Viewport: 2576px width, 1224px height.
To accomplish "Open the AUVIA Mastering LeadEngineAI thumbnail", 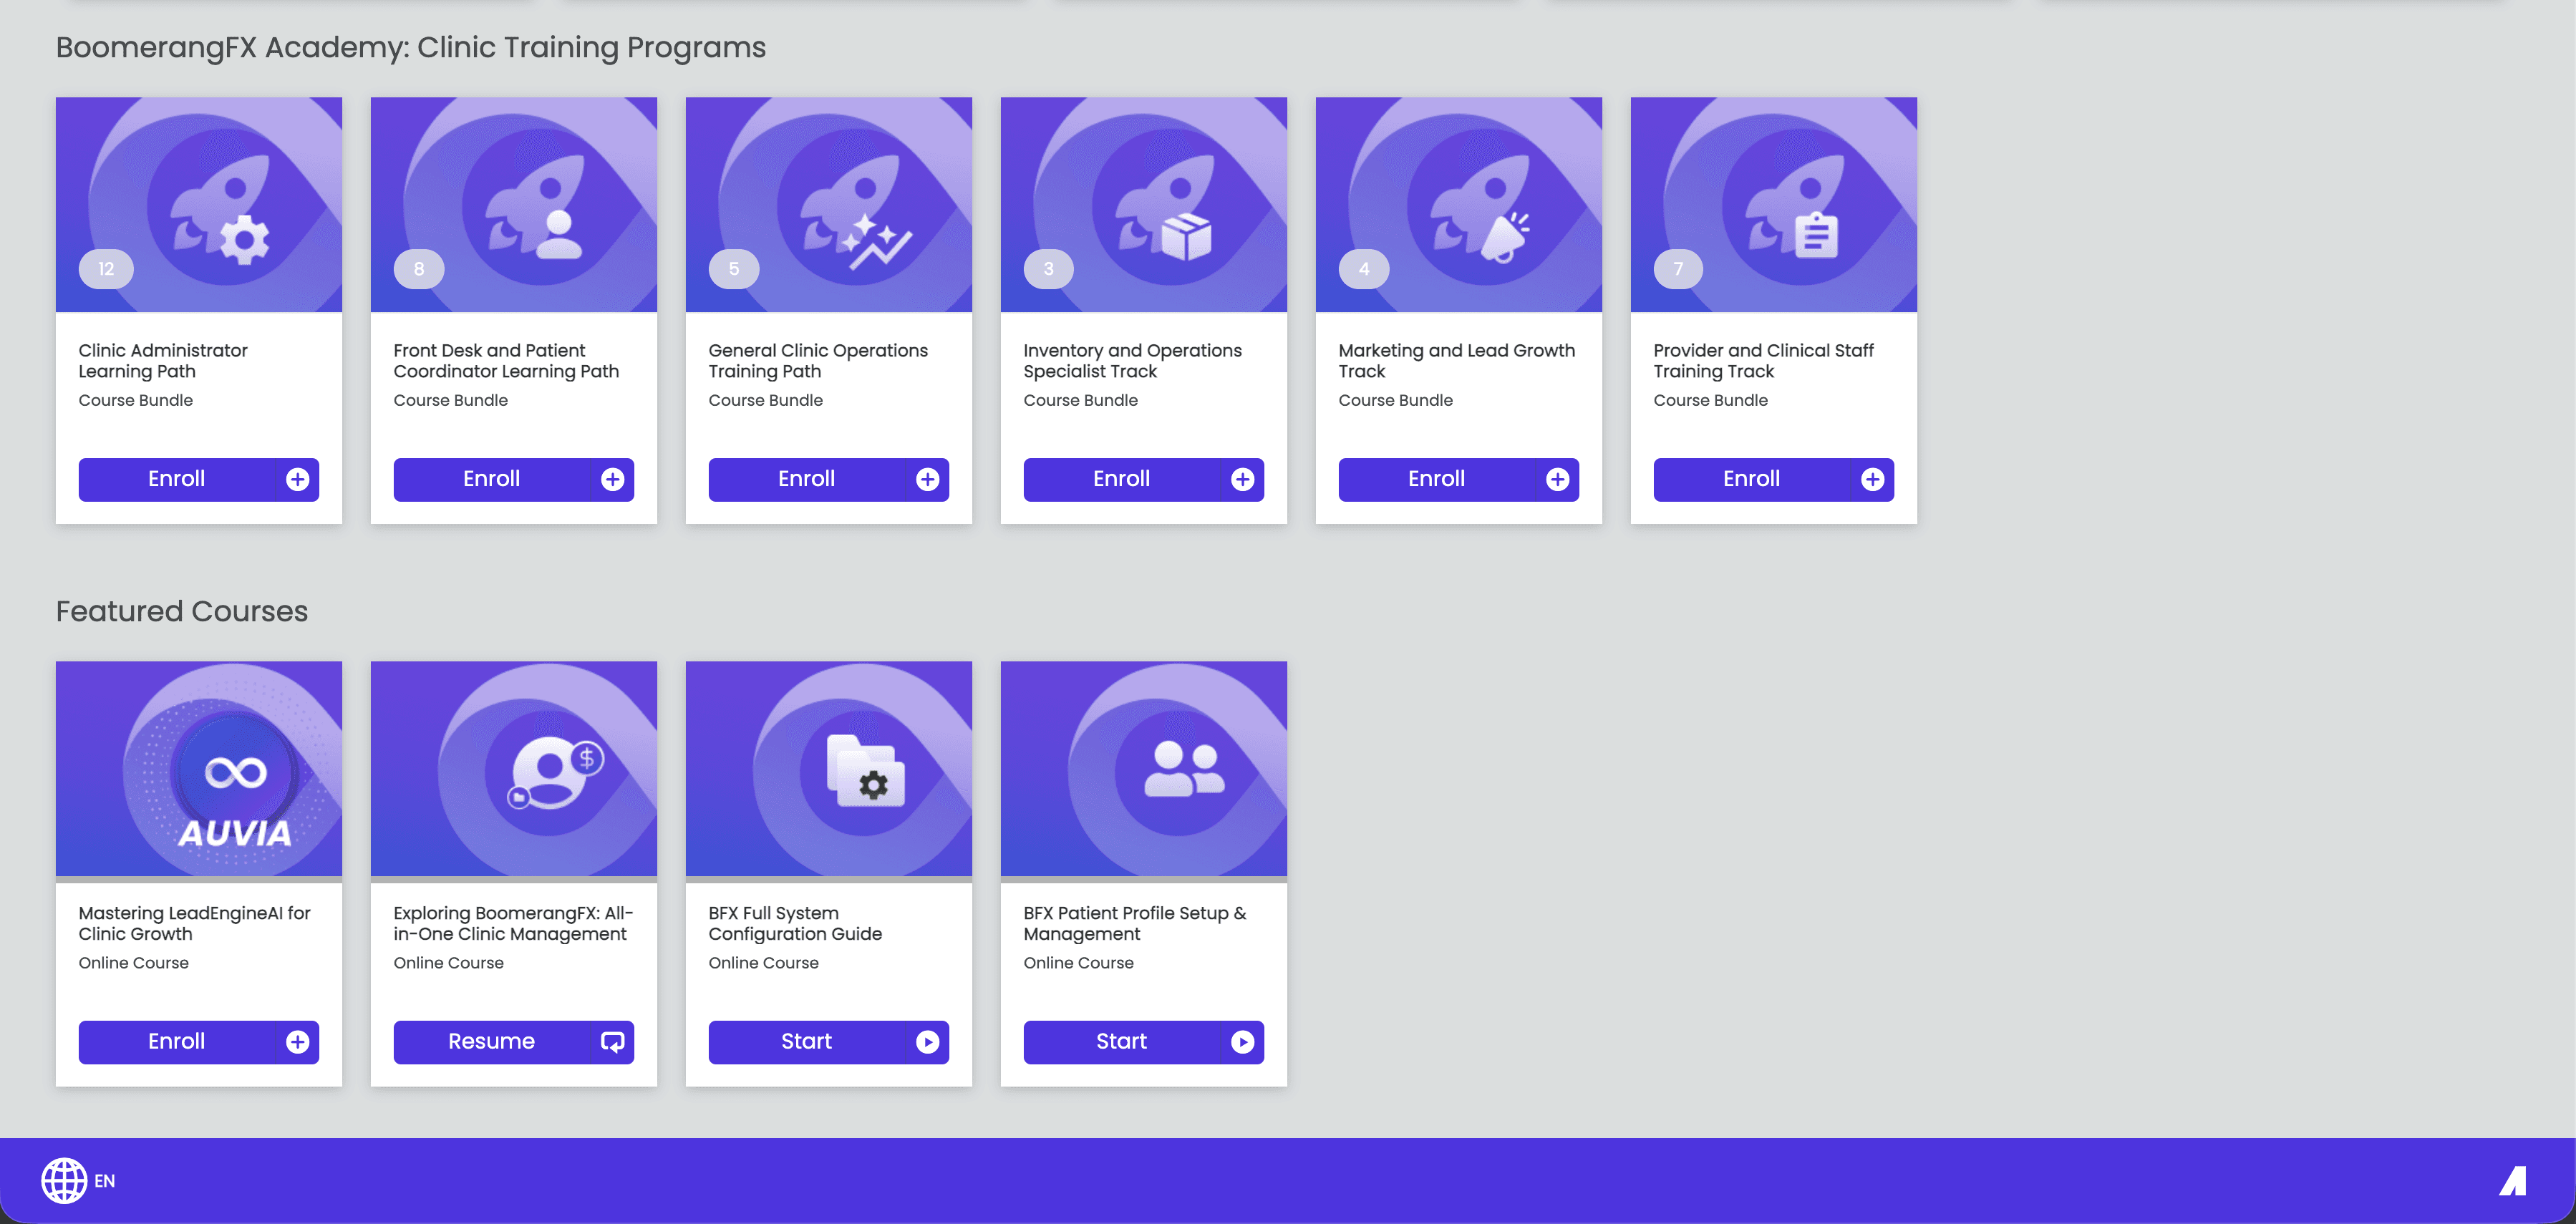I will 199,768.
